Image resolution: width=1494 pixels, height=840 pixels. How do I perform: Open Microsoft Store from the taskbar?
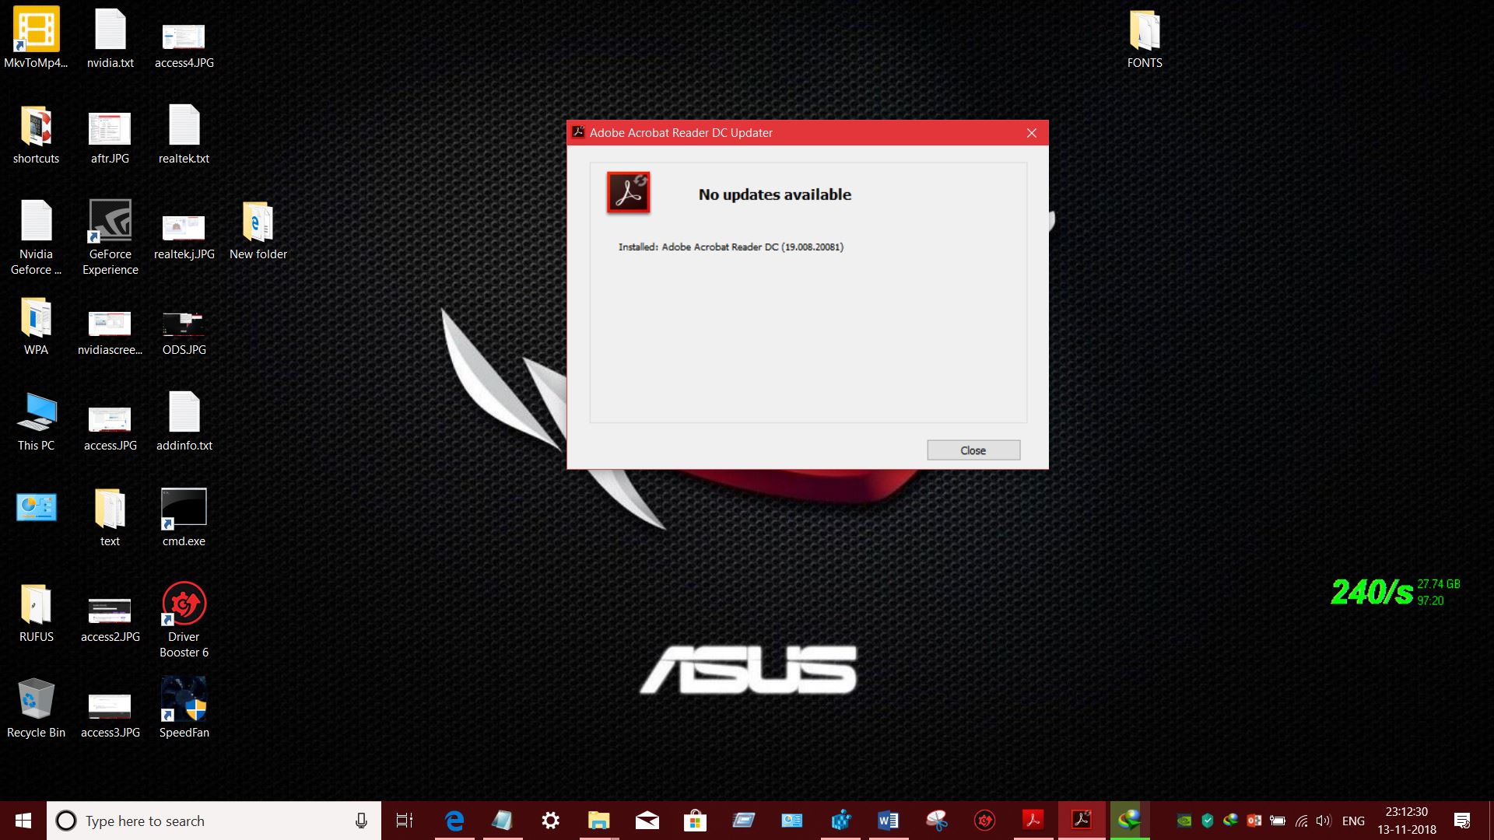pos(695,821)
